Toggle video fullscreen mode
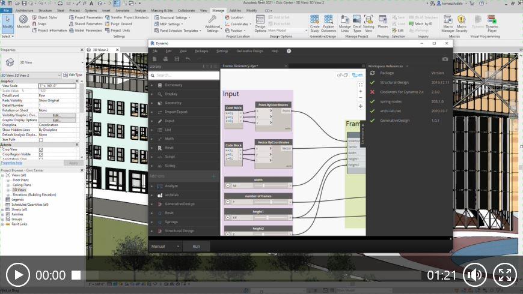523x294 pixels. pos(504,275)
